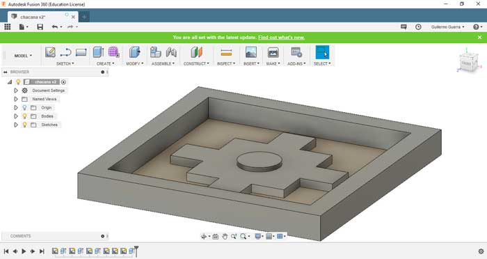
Task: Open the help question mark icon
Action: (476, 26)
